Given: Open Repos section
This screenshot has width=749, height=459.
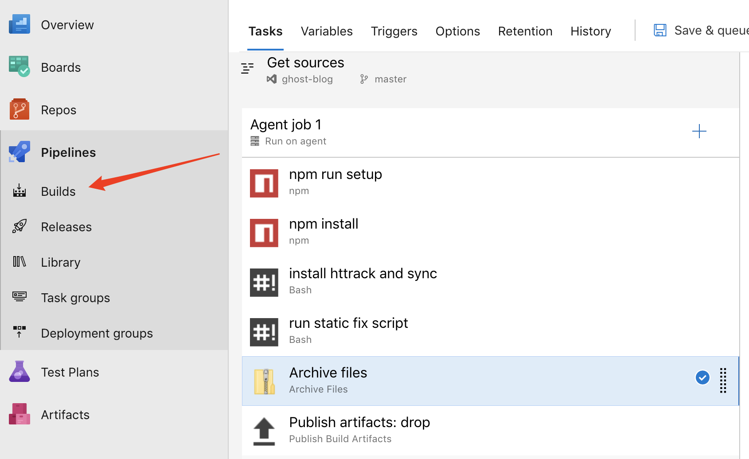Looking at the screenshot, I should [x=59, y=110].
